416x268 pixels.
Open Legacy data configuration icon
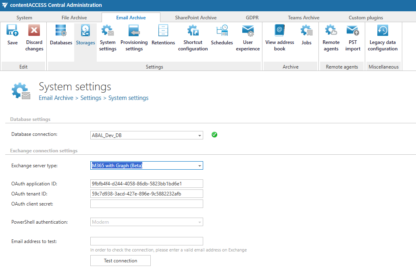click(x=383, y=30)
